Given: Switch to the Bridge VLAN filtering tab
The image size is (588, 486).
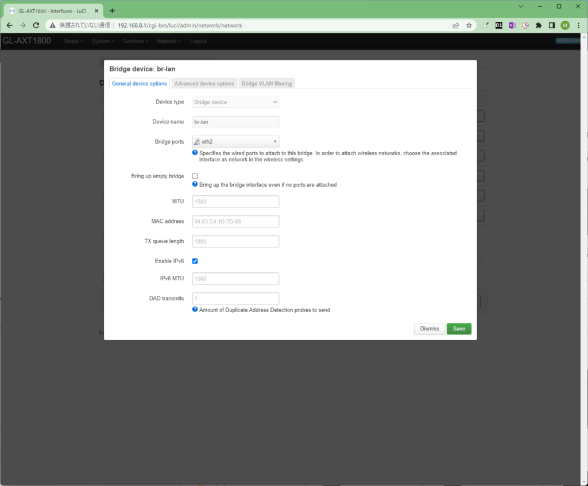Looking at the screenshot, I should (266, 83).
